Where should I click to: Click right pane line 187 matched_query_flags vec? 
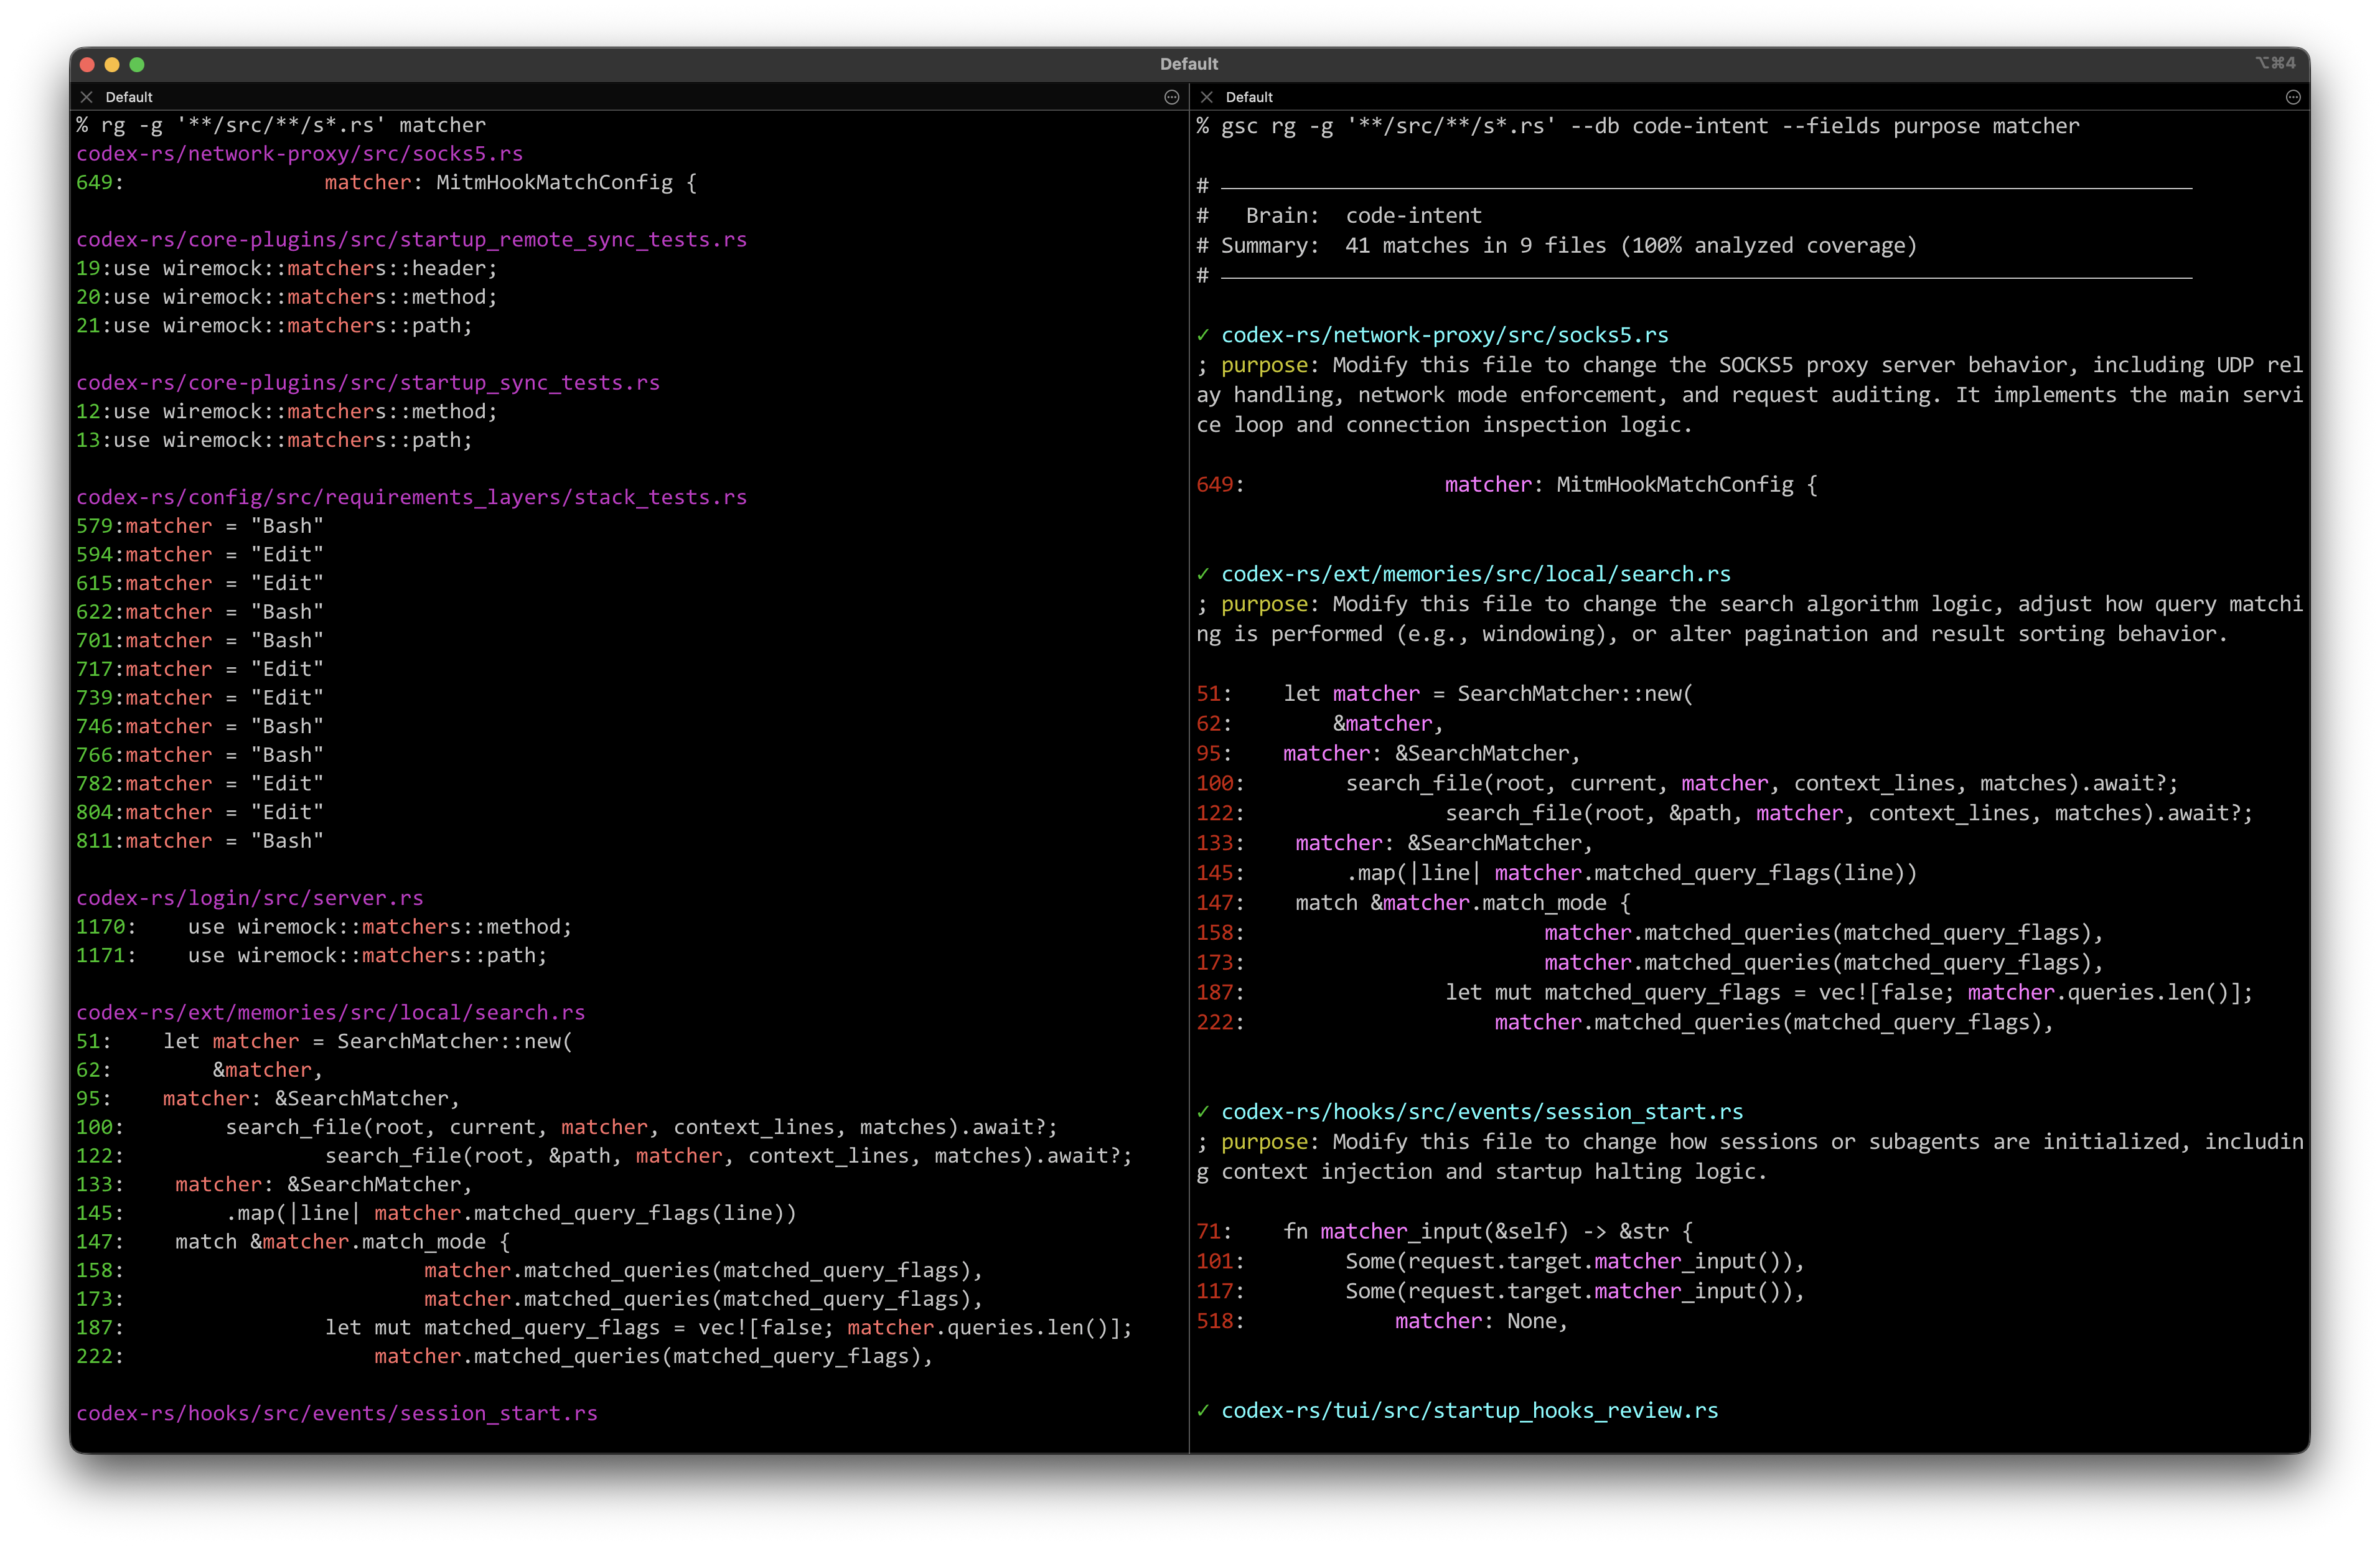[x=1725, y=993]
